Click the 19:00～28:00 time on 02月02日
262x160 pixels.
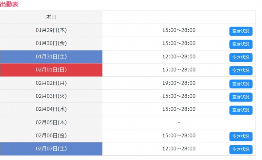[179, 83]
